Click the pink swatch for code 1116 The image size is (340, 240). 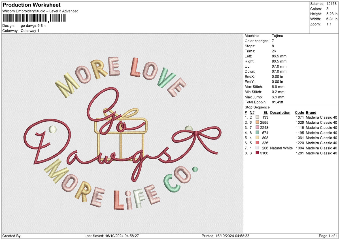click(x=257, y=127)
